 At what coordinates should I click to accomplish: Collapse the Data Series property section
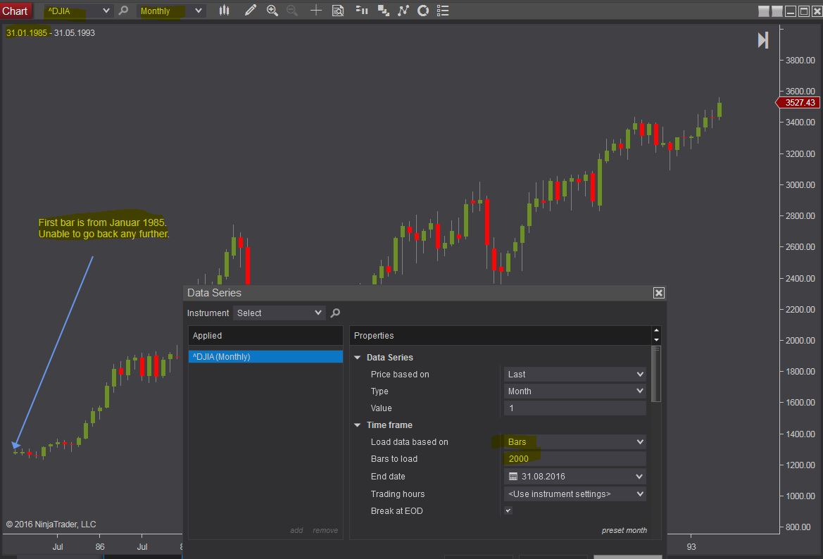point(358,358)
